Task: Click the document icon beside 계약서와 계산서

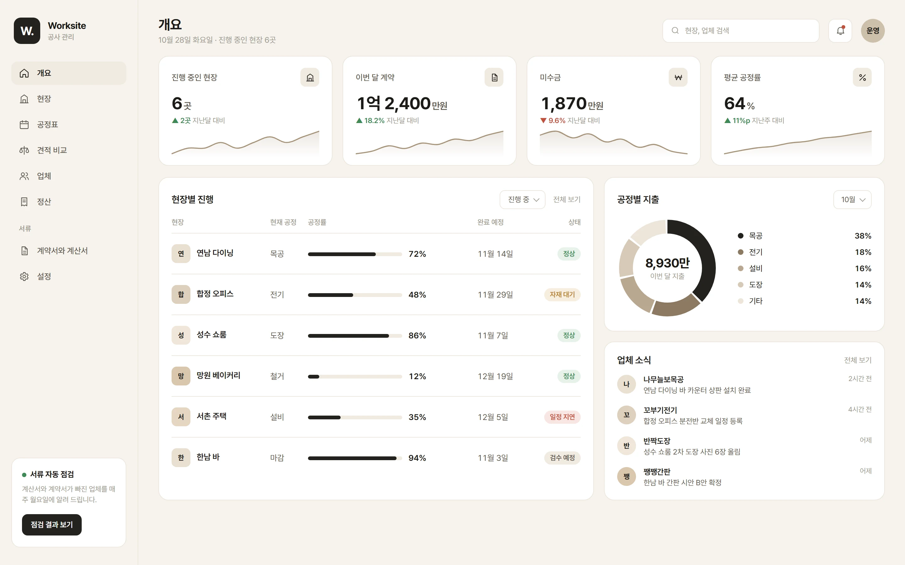Action: click(x=24, y=251)
